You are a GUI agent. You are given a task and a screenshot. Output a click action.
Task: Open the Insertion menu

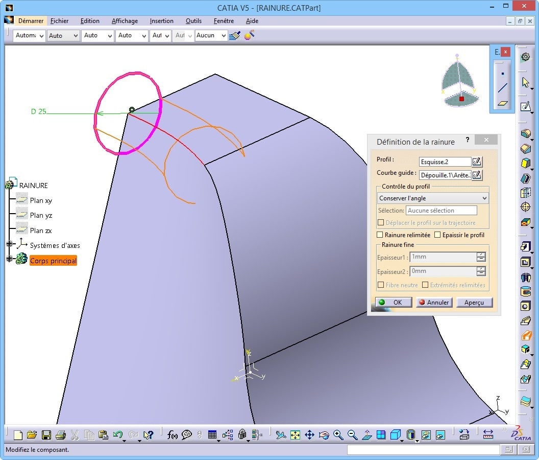(162, 21)
